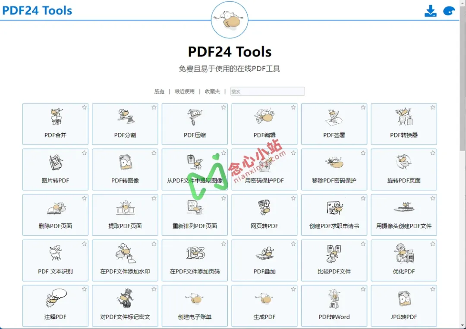Click the PDF24 sheep mascot logo

pos(230,20)
